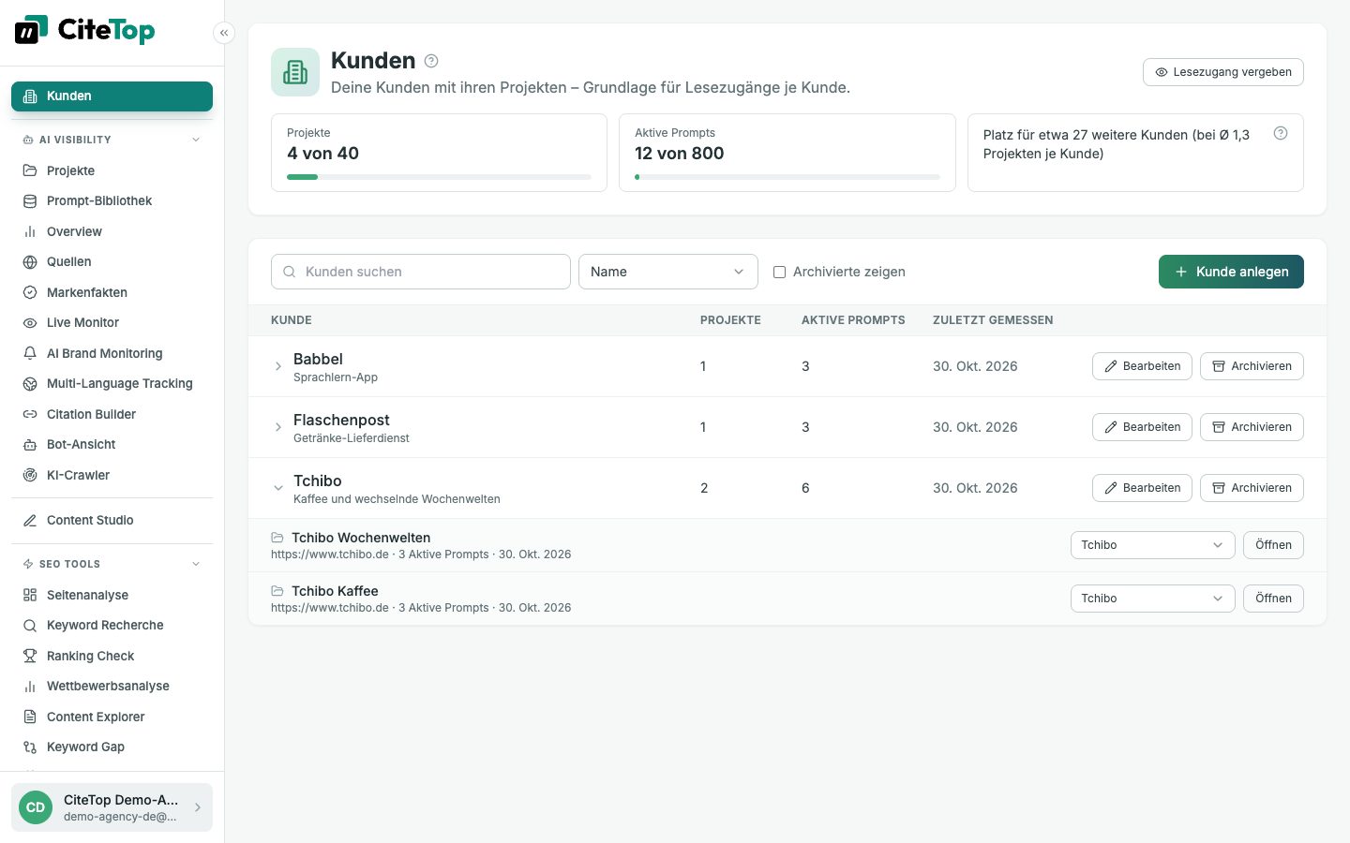Select Overview in the sidebar
The image size is (1350, 843).
pos(112,231)
